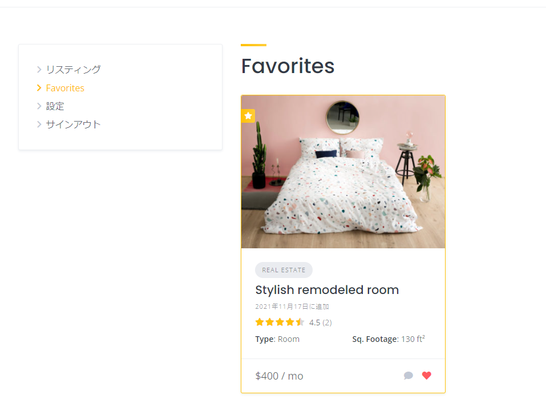Go to 設定 settings page
The image size is (546, 403).
coord(55,106)
